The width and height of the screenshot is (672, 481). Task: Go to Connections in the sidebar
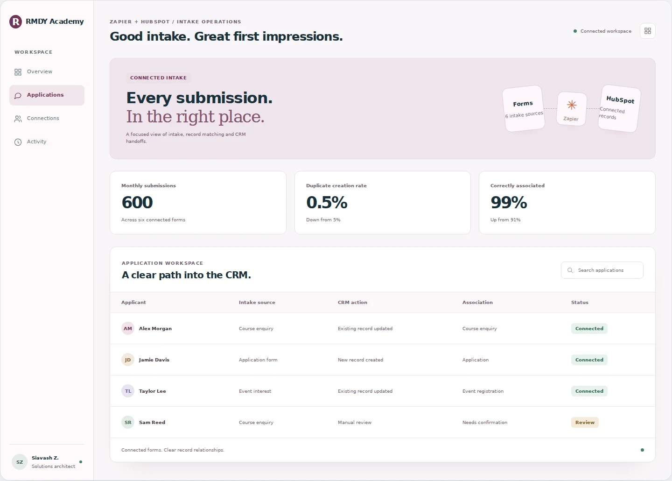pyautogui.click(x=47, y=119)
